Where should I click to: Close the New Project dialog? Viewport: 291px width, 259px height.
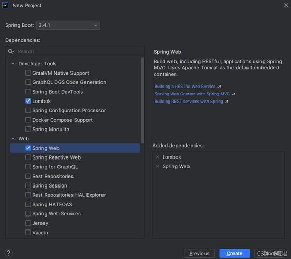coord(286,5)
